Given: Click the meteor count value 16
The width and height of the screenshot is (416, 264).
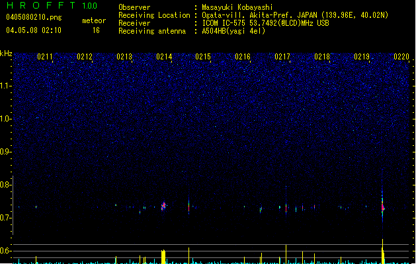Looking at the screenshot, I should pyautogui.click(x=96, y=30).
